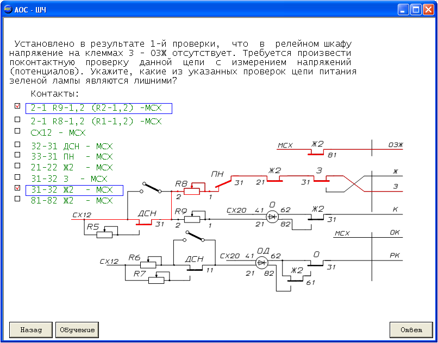Click the lamp ОД diode symbol in diagram

pos(262,263)
